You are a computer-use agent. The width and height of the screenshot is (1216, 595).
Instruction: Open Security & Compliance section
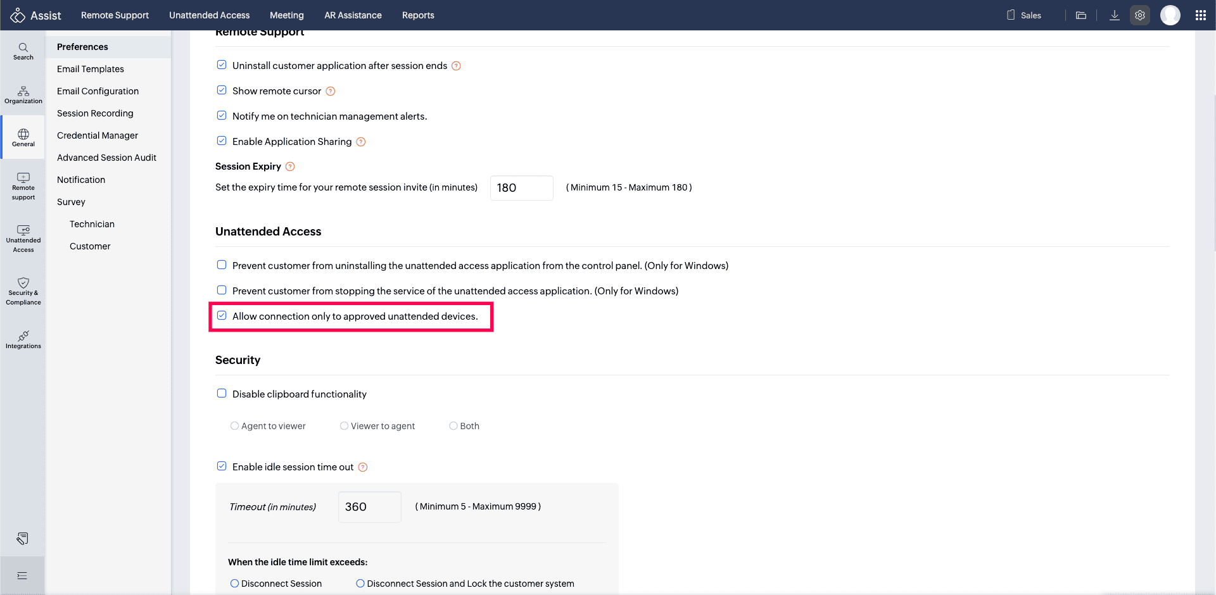23,291
